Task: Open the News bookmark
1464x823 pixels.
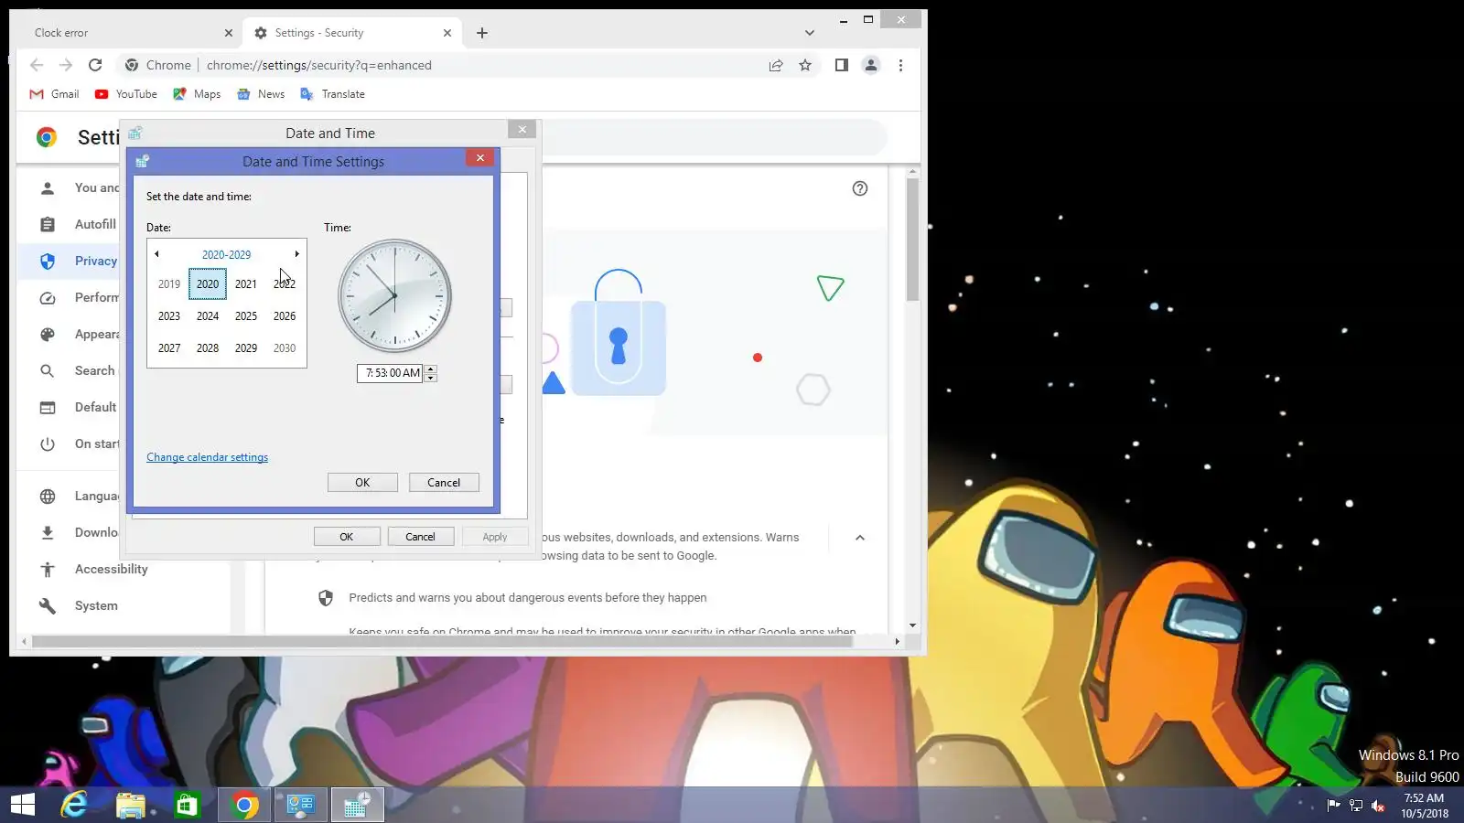Action: click(x=261, y=94)
